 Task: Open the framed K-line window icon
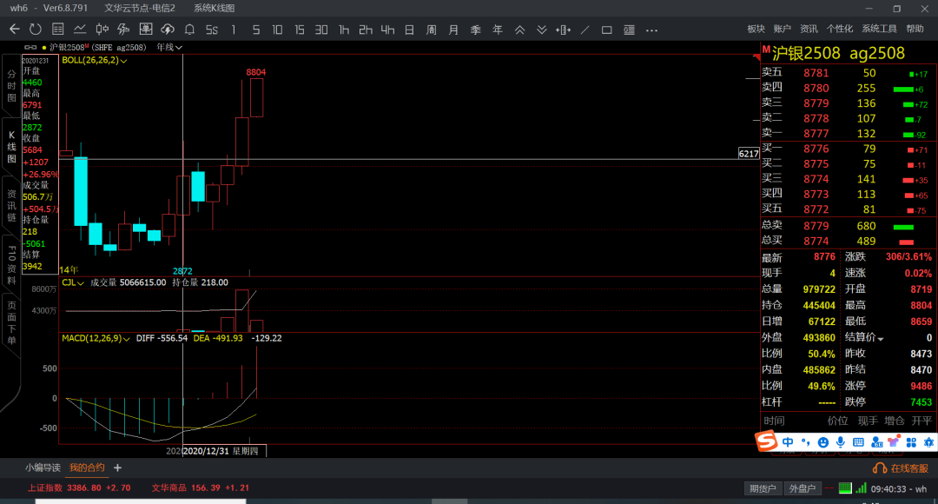point(145,30)
